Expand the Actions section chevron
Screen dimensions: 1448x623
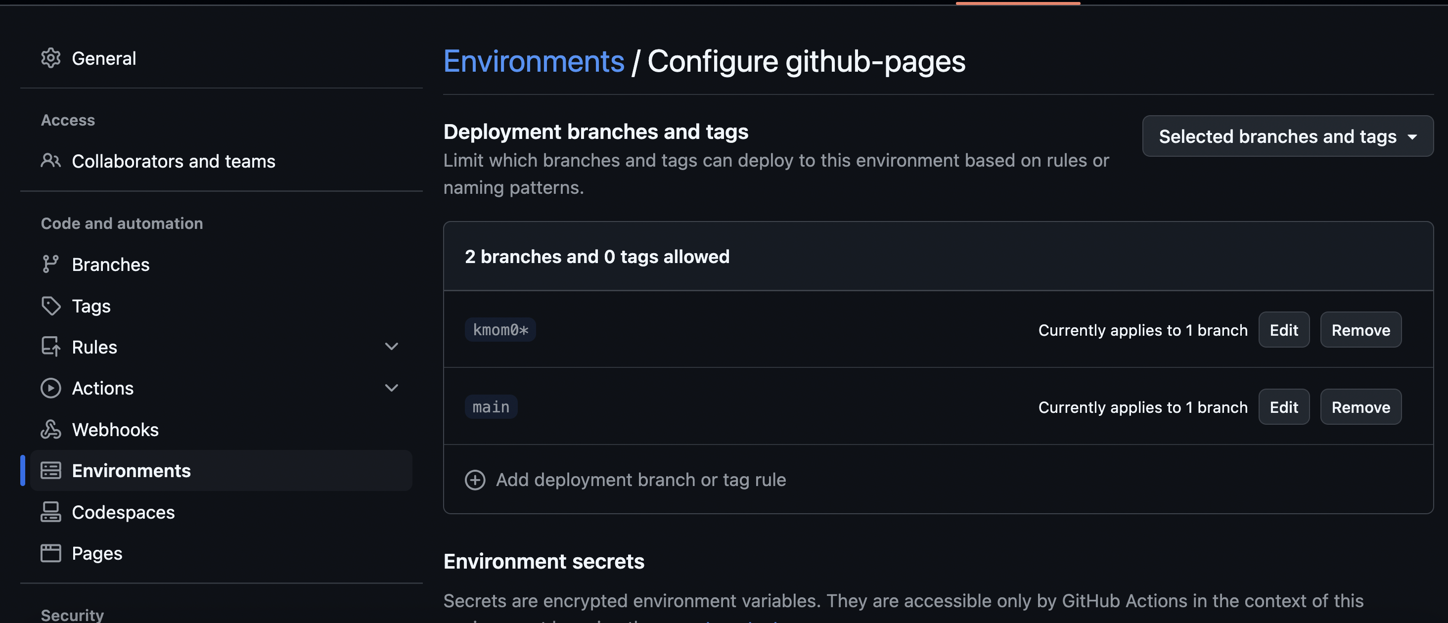(x=392, y=388)
